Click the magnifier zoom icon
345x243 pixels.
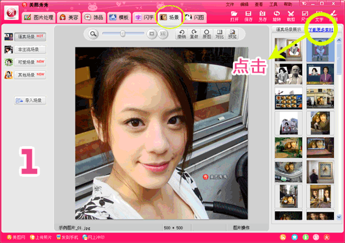pos(93,34)
